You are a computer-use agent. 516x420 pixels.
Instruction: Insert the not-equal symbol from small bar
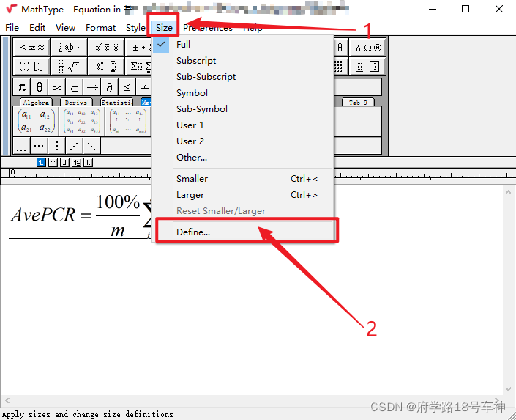pos(144,87)
